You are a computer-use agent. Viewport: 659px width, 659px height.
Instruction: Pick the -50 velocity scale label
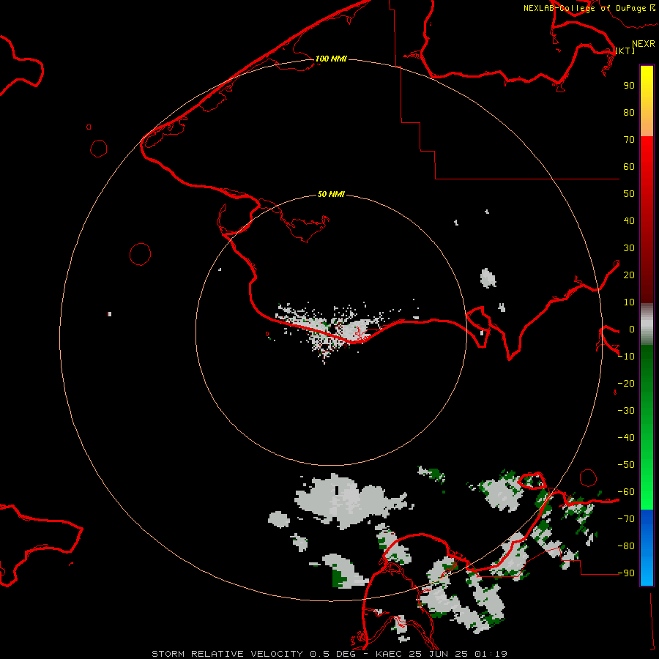tap(626, 465)
